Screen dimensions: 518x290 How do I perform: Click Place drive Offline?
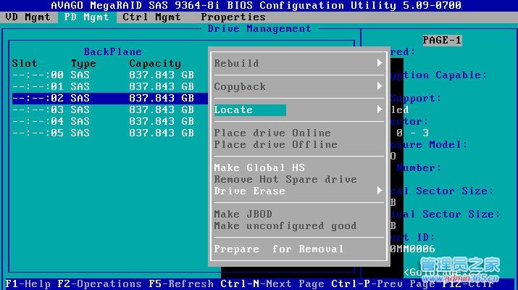(276, 144)
